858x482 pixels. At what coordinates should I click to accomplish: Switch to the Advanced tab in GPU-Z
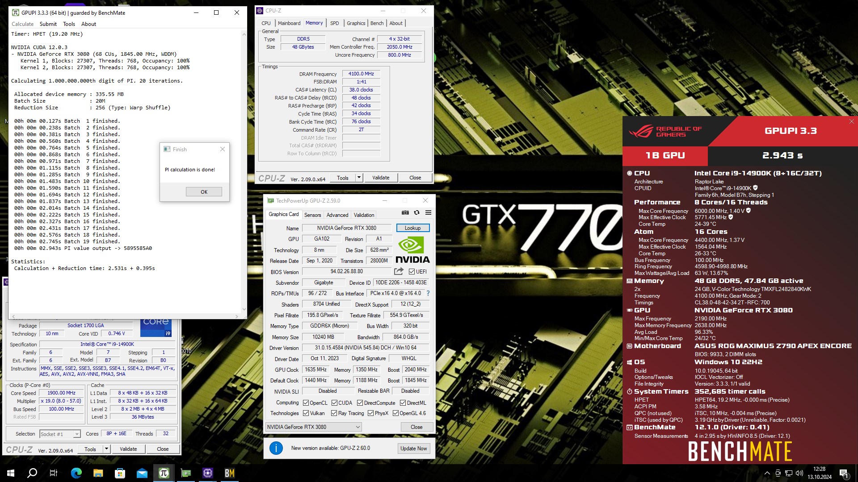(337, 215)
